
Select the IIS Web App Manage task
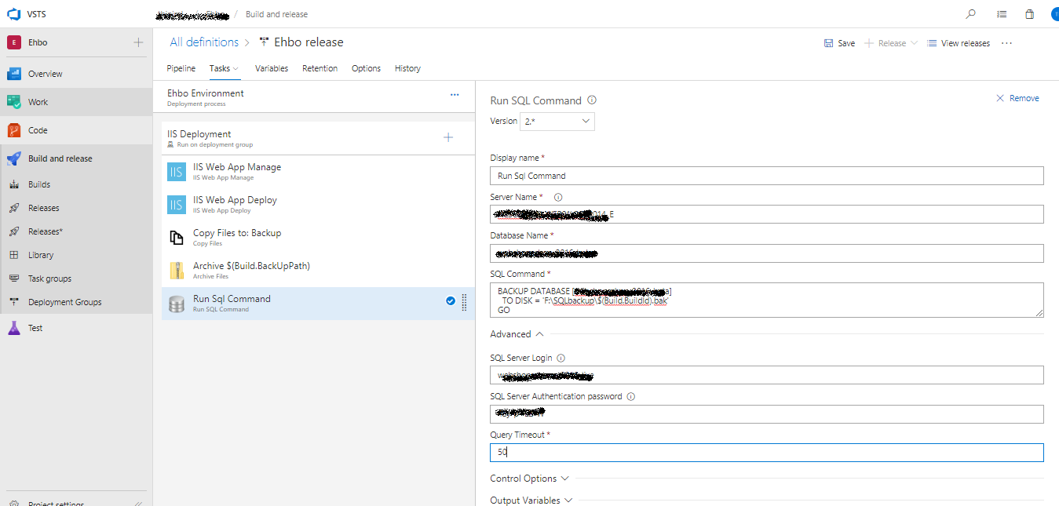tap(318, 171)
